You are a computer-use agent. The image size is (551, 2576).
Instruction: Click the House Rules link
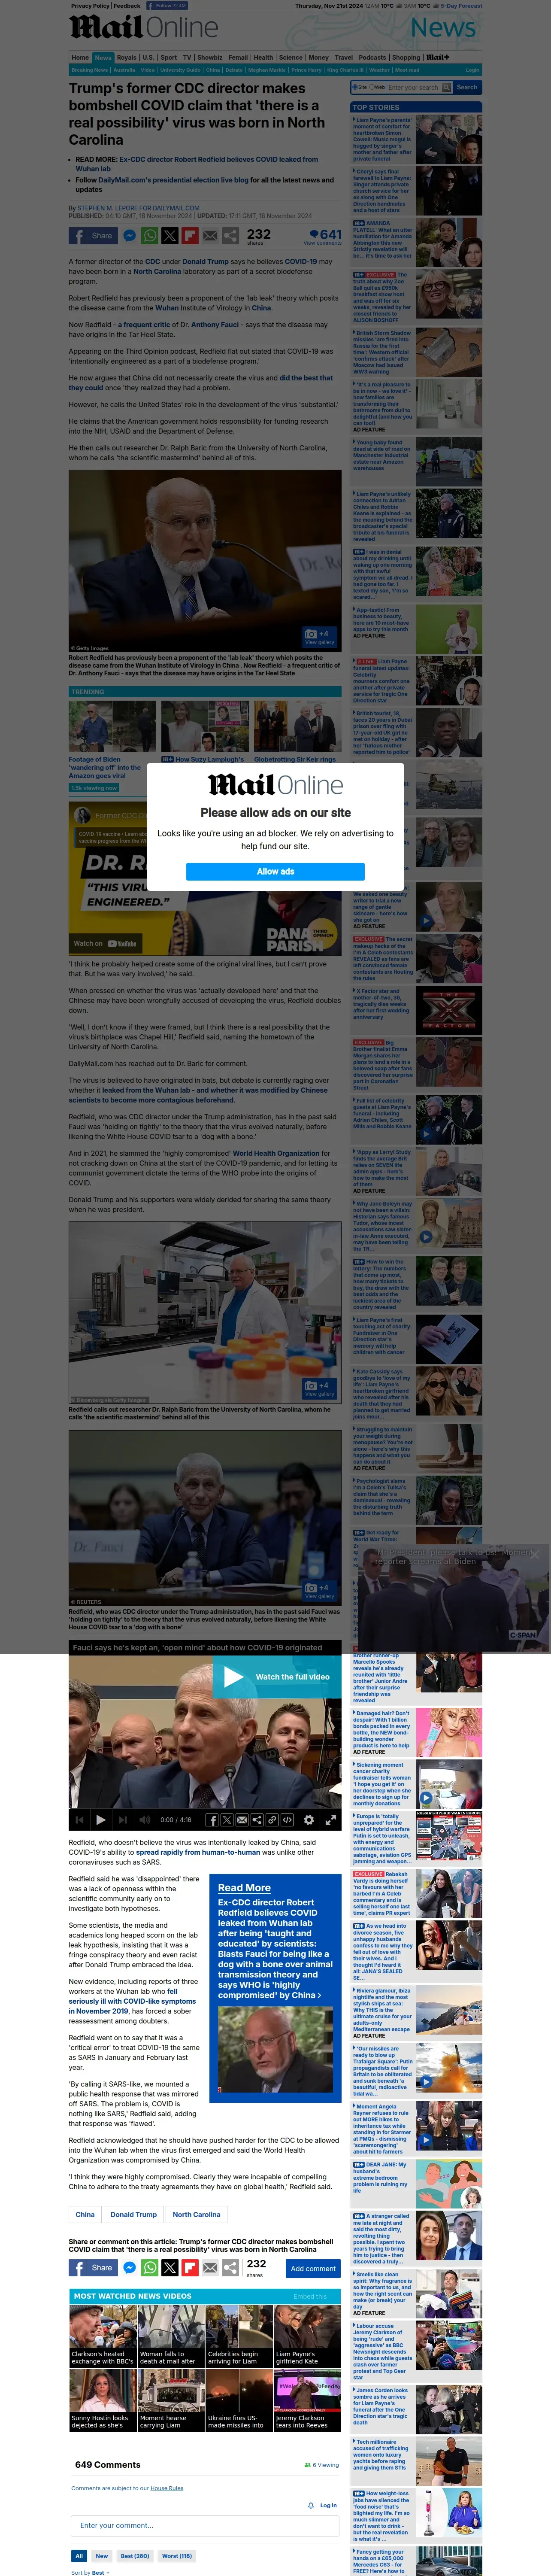167,2488
